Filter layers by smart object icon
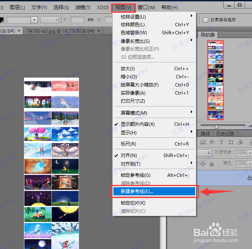The image size is (252, 249). 240,142
